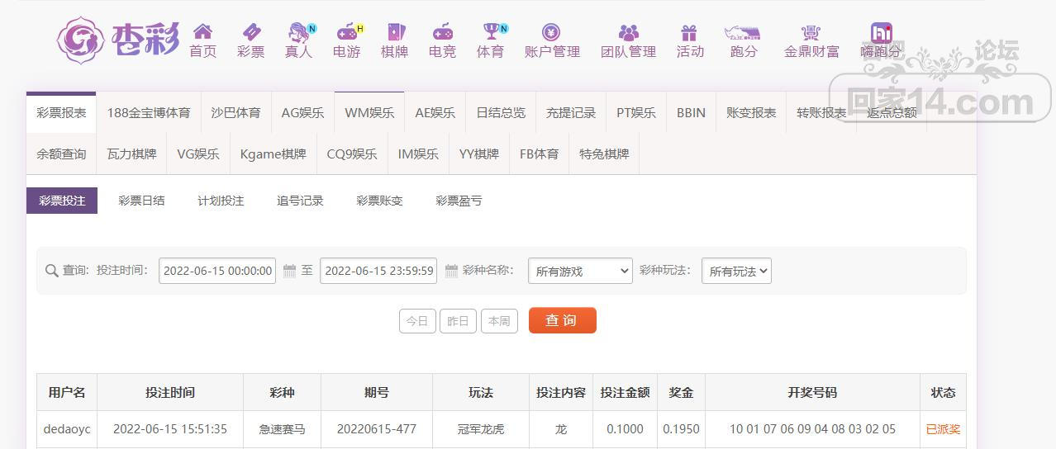Viewport: 1056px width, 449px height.
Task: Open the 体育 trophy icon
Action: point(491,32)
